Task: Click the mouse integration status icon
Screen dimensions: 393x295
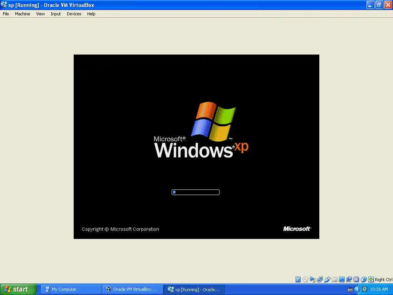Action: [x=363, y=280]
